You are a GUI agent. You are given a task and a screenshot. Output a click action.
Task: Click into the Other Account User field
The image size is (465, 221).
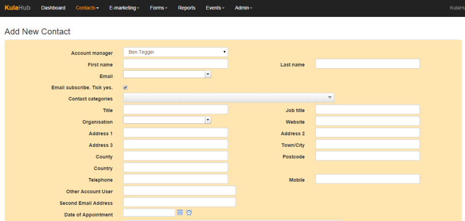(179, 191)
